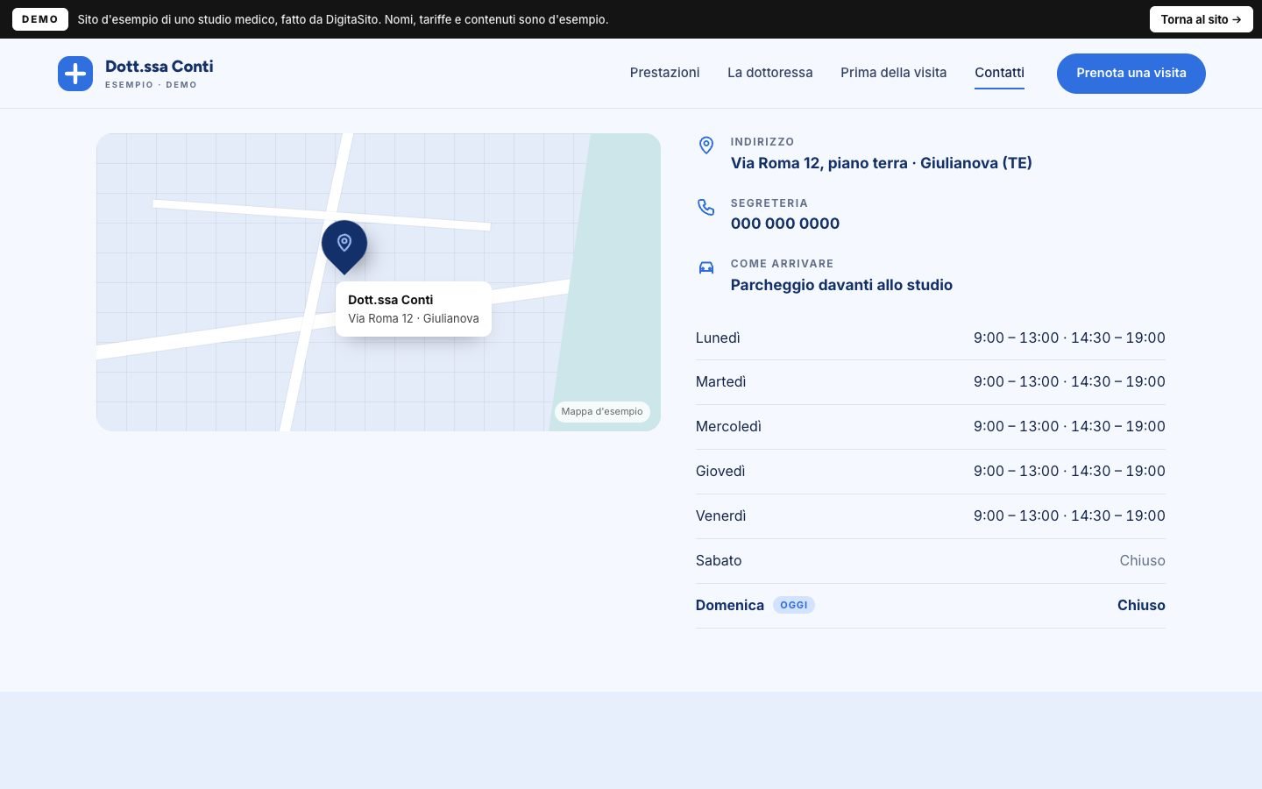Click the phone number 000 000 0000
Screen dimensions: 1262x789
tap(785, 224)
